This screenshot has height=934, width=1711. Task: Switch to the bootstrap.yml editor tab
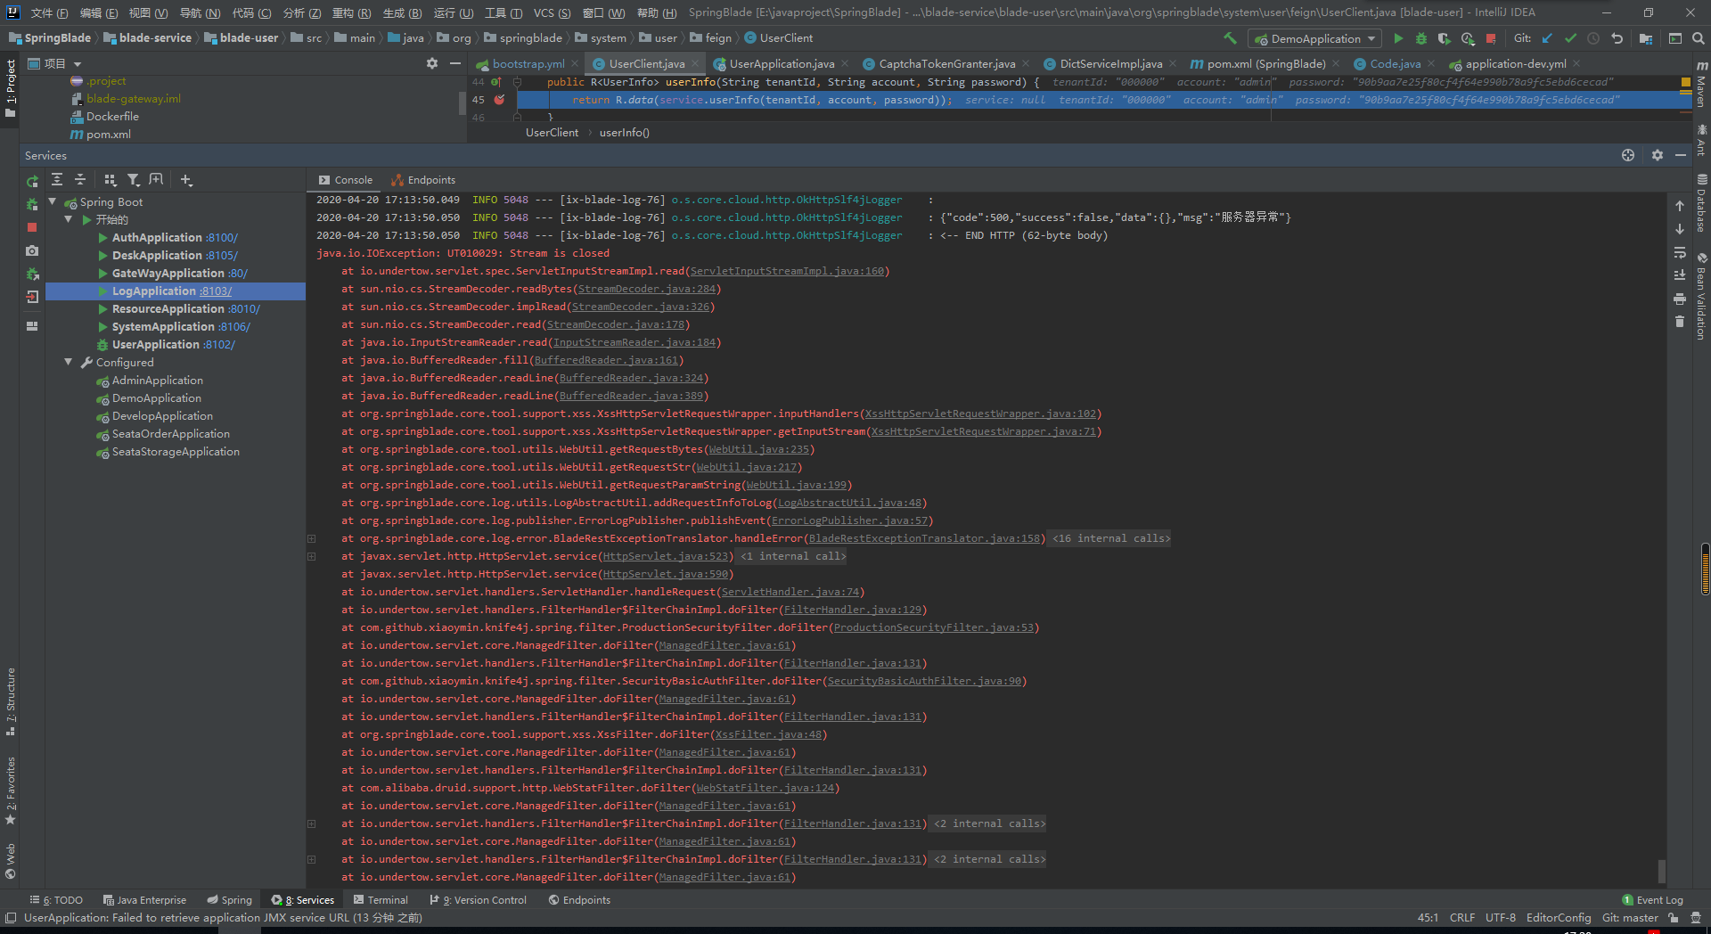(x=528, y=63)
